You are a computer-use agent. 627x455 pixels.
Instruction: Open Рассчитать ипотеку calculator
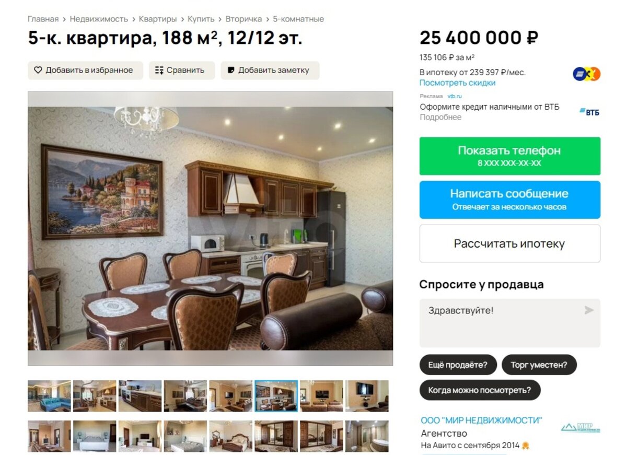[510, 243]
